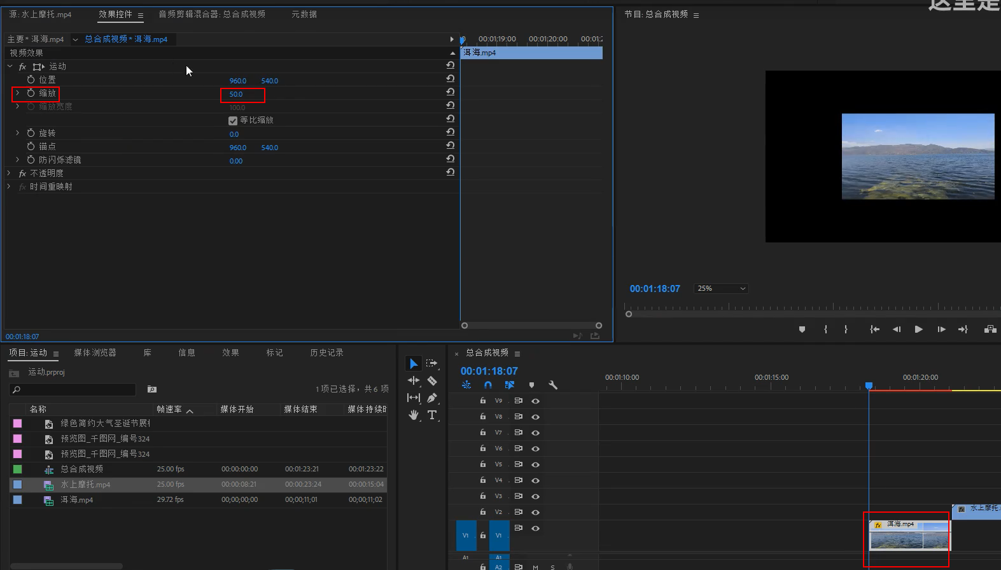Click 总合成视频 * 洱海.mp4 clip link

point(126,39)
